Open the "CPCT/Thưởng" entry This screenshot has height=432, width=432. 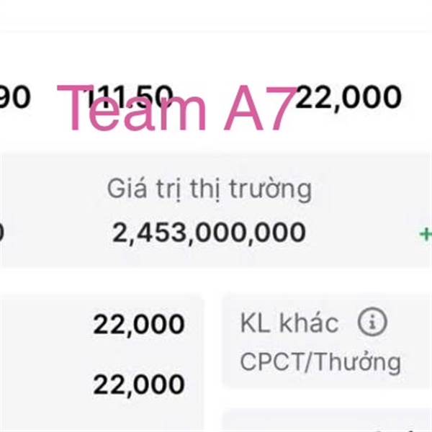click(320, 361)
